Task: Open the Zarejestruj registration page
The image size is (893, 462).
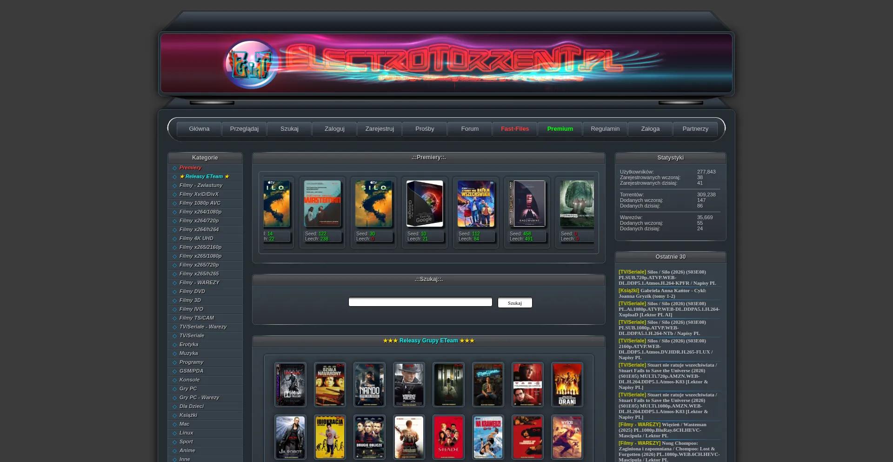Action: [380, 129]
